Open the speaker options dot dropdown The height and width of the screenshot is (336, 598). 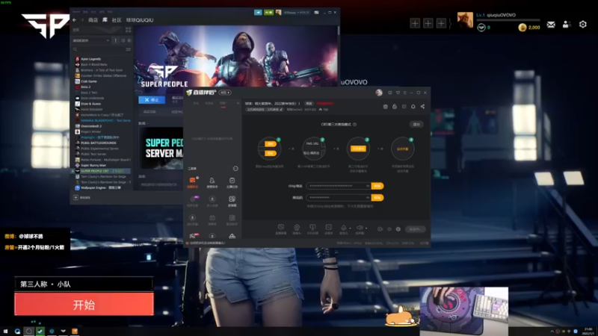coord(366,228)
